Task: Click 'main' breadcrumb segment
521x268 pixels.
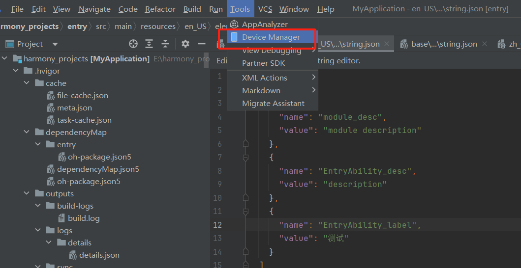Action: click(x=123, y=26)
